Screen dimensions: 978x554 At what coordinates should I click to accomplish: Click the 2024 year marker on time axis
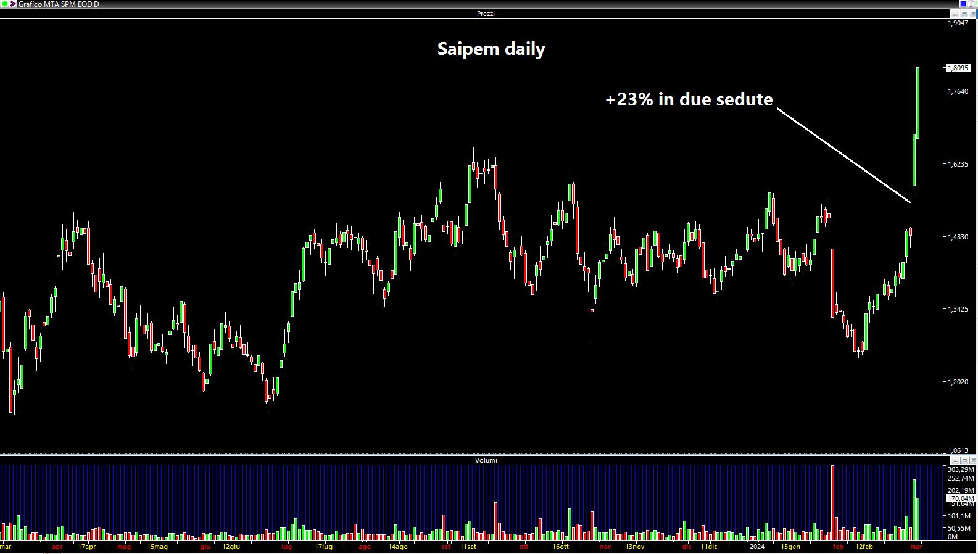tap(757, 547)
